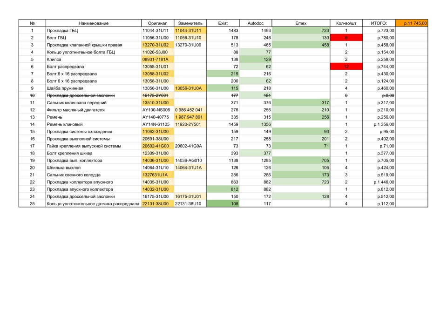Click highlighted original number 13270-31U02

[x=157, y=45]
